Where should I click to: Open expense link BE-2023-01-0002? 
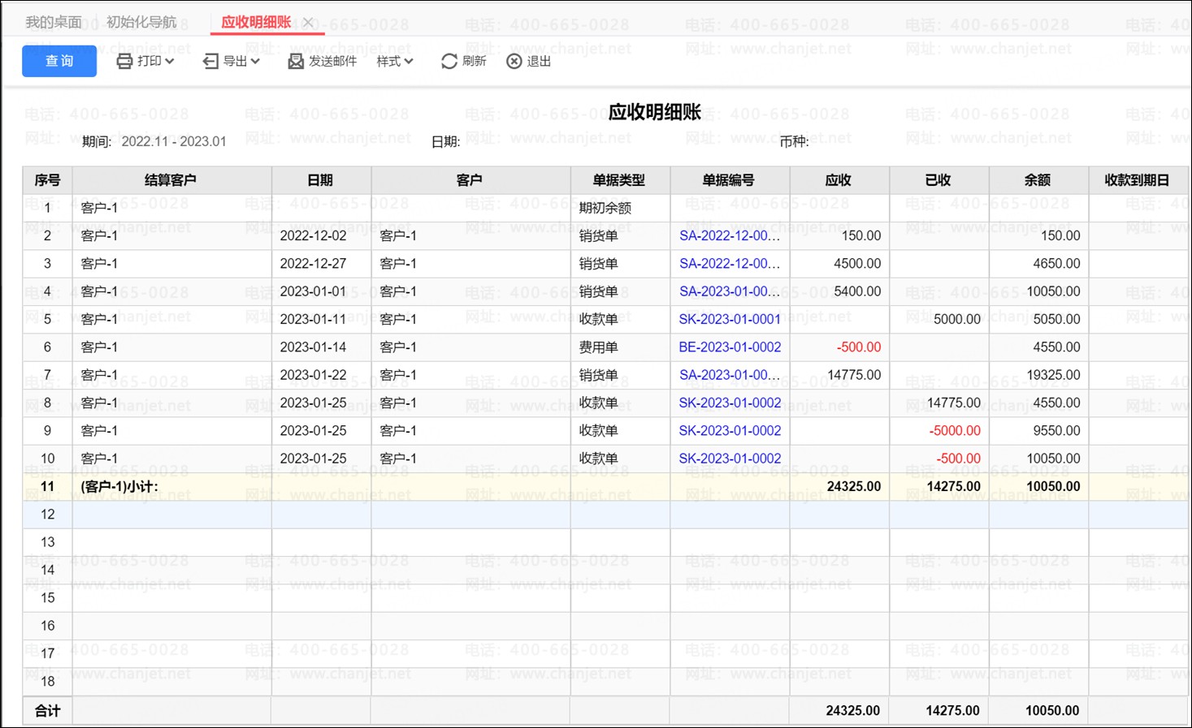click(730, 347)
